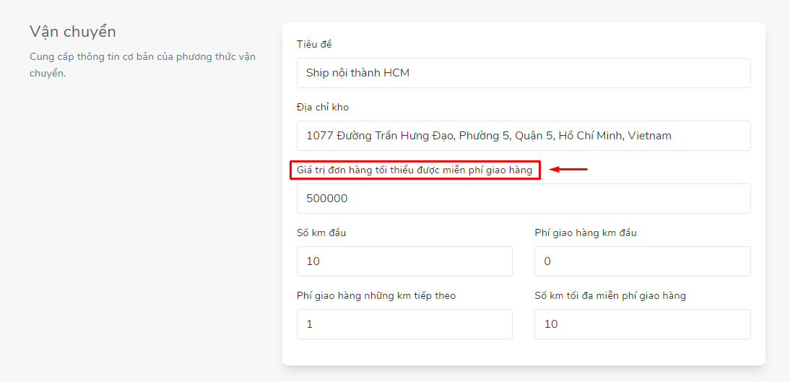This screenshot has width=790, height=382.
Task: Click the Phí giao hàng km đầu label
Action: pyautogui.click(x=586, y=233)
